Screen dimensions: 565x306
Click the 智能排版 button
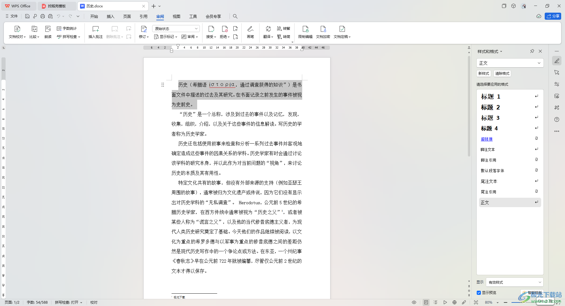click(531, 293)
